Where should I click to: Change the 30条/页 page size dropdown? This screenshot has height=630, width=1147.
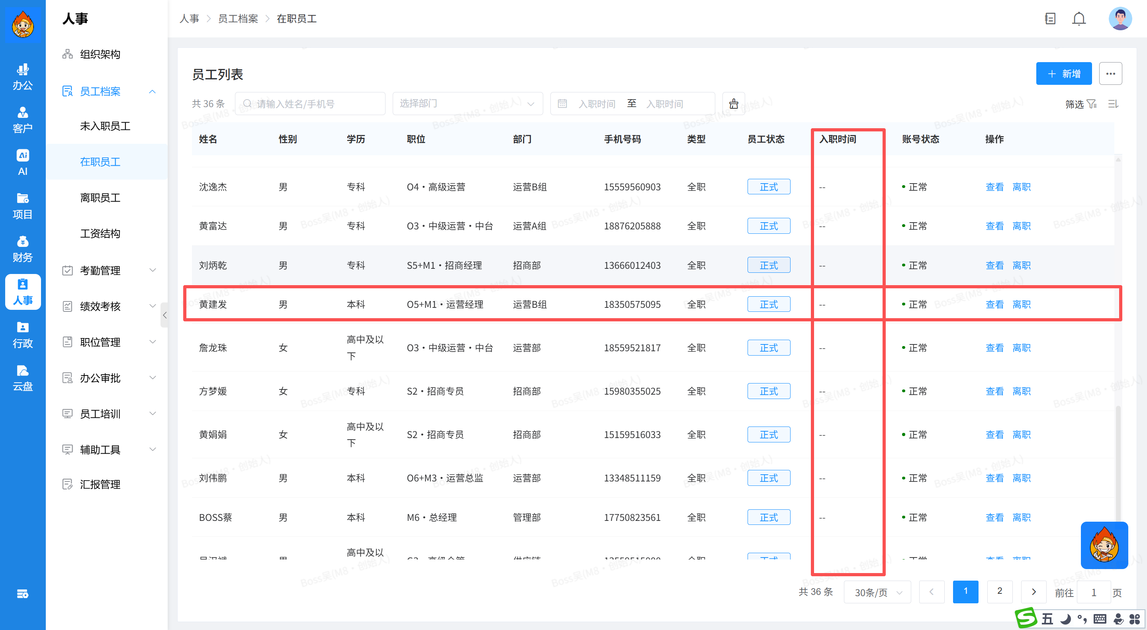[877, 592]
